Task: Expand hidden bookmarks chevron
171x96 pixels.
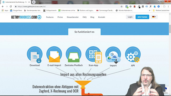Action: 149,10
